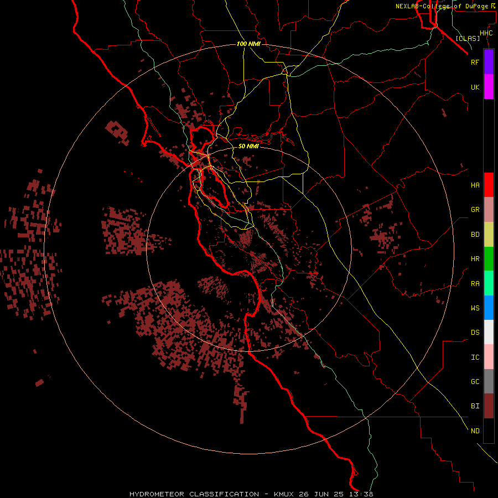The width and height of the screenshot is (498, 498).
Task: Click the HA red legend color block
Action: [489, 185]
